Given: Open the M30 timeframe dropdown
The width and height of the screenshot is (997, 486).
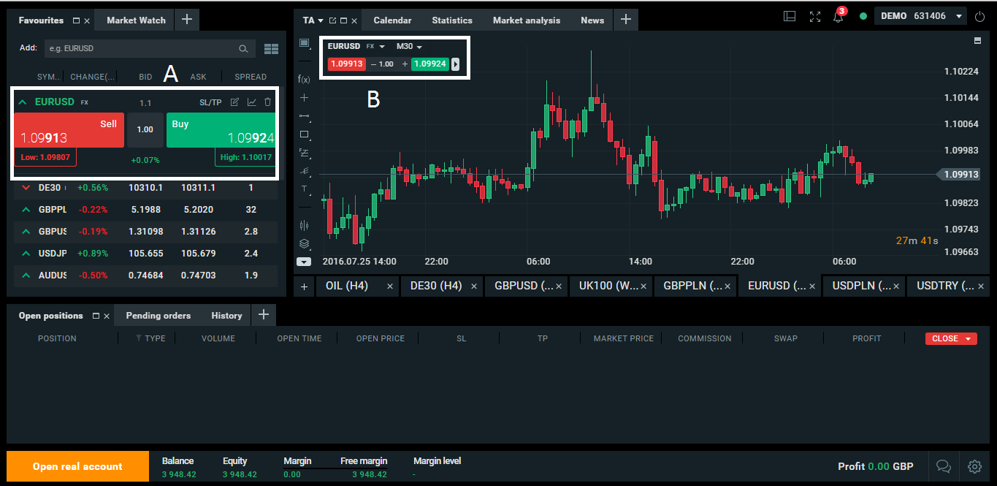Looking at the screenshot, I should pos(409,47).
